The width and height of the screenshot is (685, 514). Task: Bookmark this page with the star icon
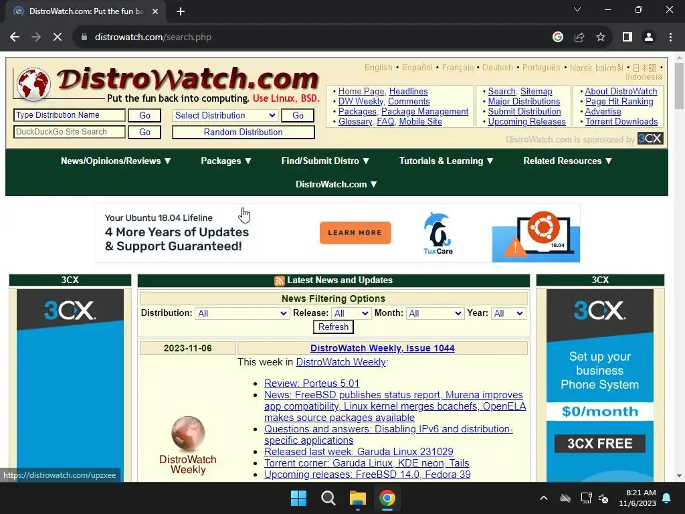point(601,37)
